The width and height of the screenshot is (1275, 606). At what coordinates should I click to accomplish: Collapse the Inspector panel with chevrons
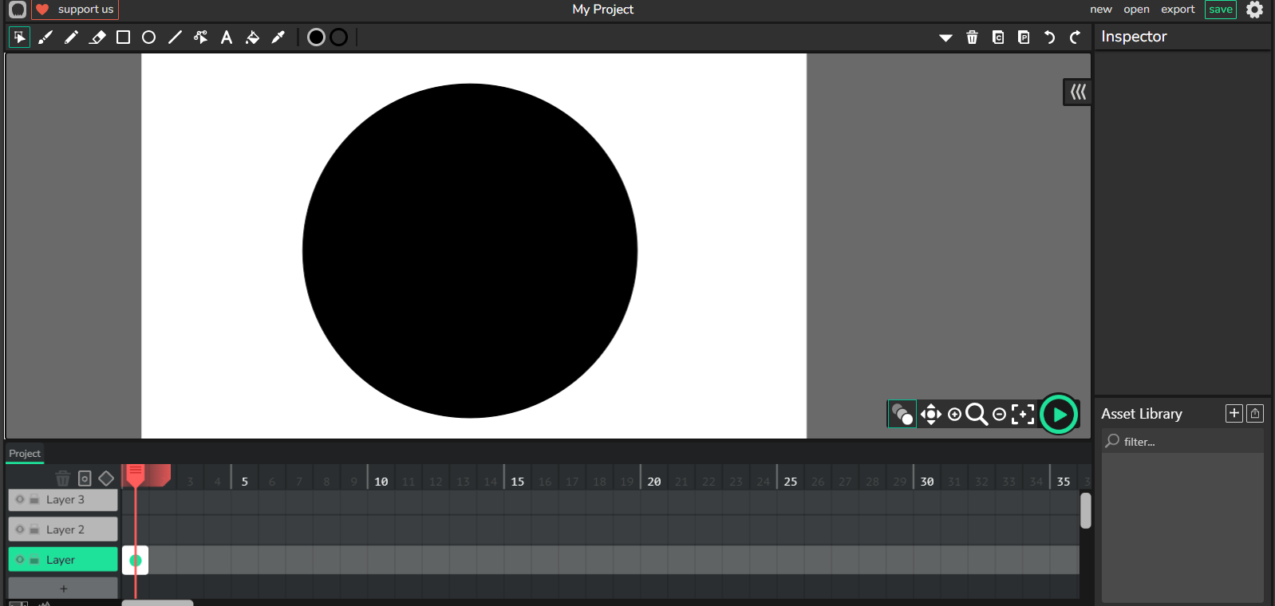[x=1078, y=92]
